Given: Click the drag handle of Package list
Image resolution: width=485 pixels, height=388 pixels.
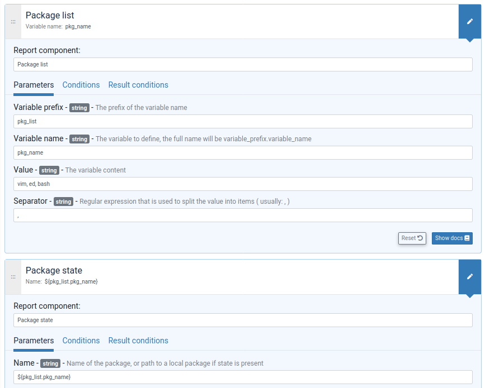Looking at the screenshot, I should [x=12, y=21].
